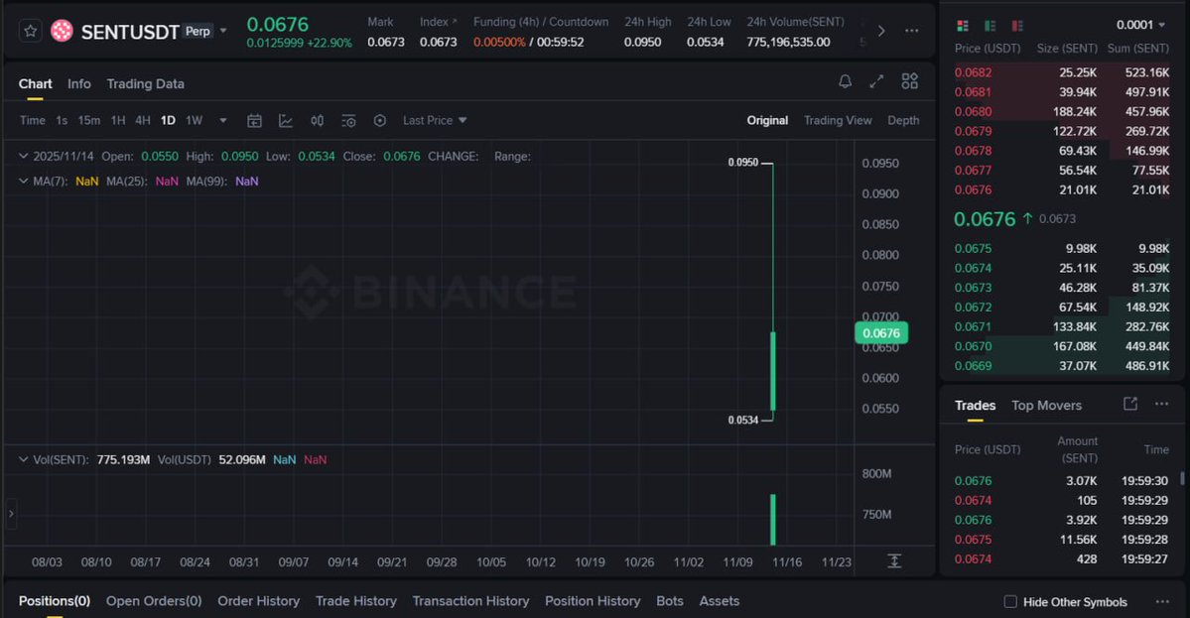The width and height of the screenshot is (1190, 618).
Task: Switch to the Info tab
Action: (79, 83)
